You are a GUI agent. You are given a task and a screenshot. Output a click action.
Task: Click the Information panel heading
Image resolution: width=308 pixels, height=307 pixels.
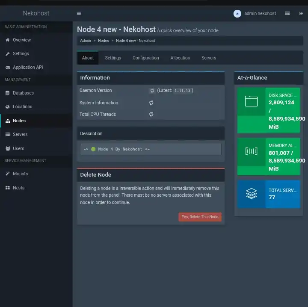click(95, 78)
